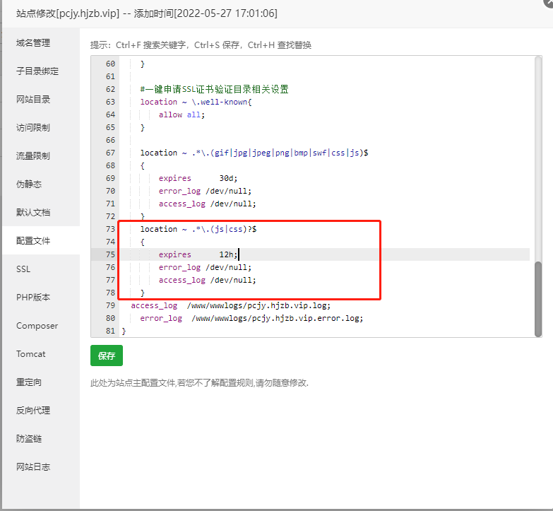
Task: Click access_log pcjy.hjzb.vip.log line
Action: tap(231, 305)
